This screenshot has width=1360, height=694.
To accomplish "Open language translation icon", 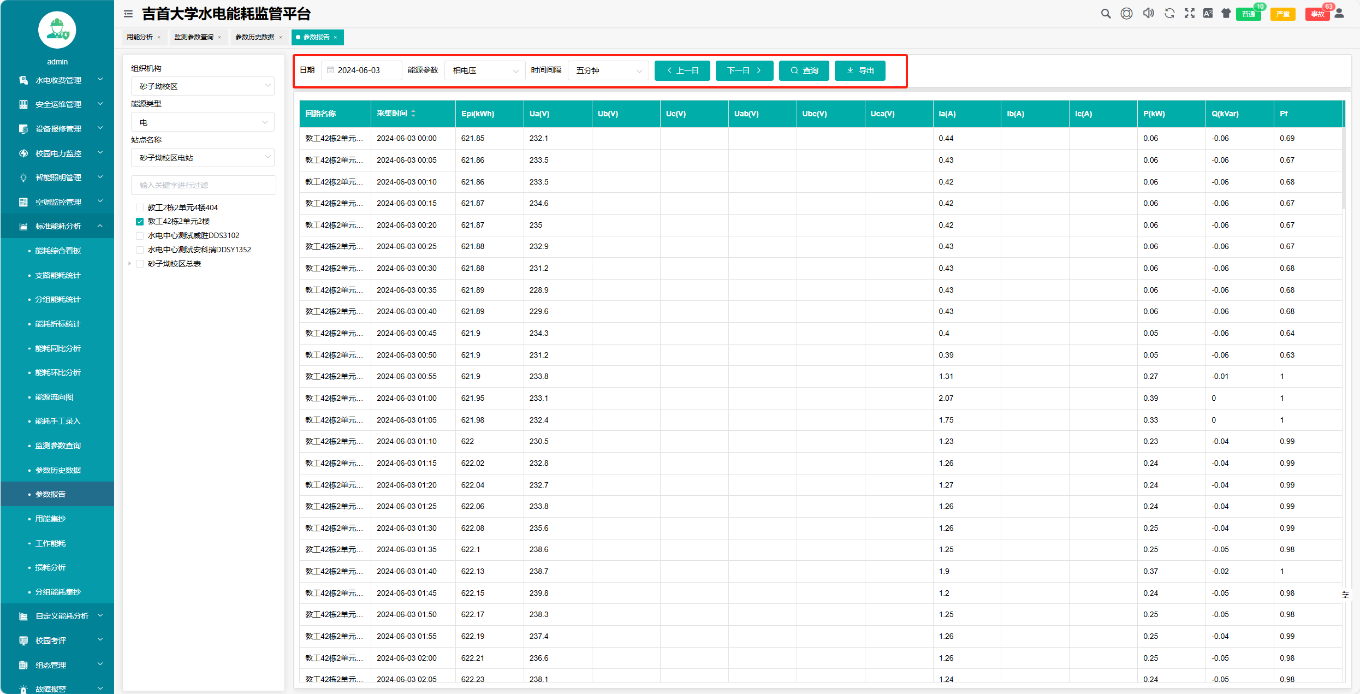I will (x=1208, y=14).
